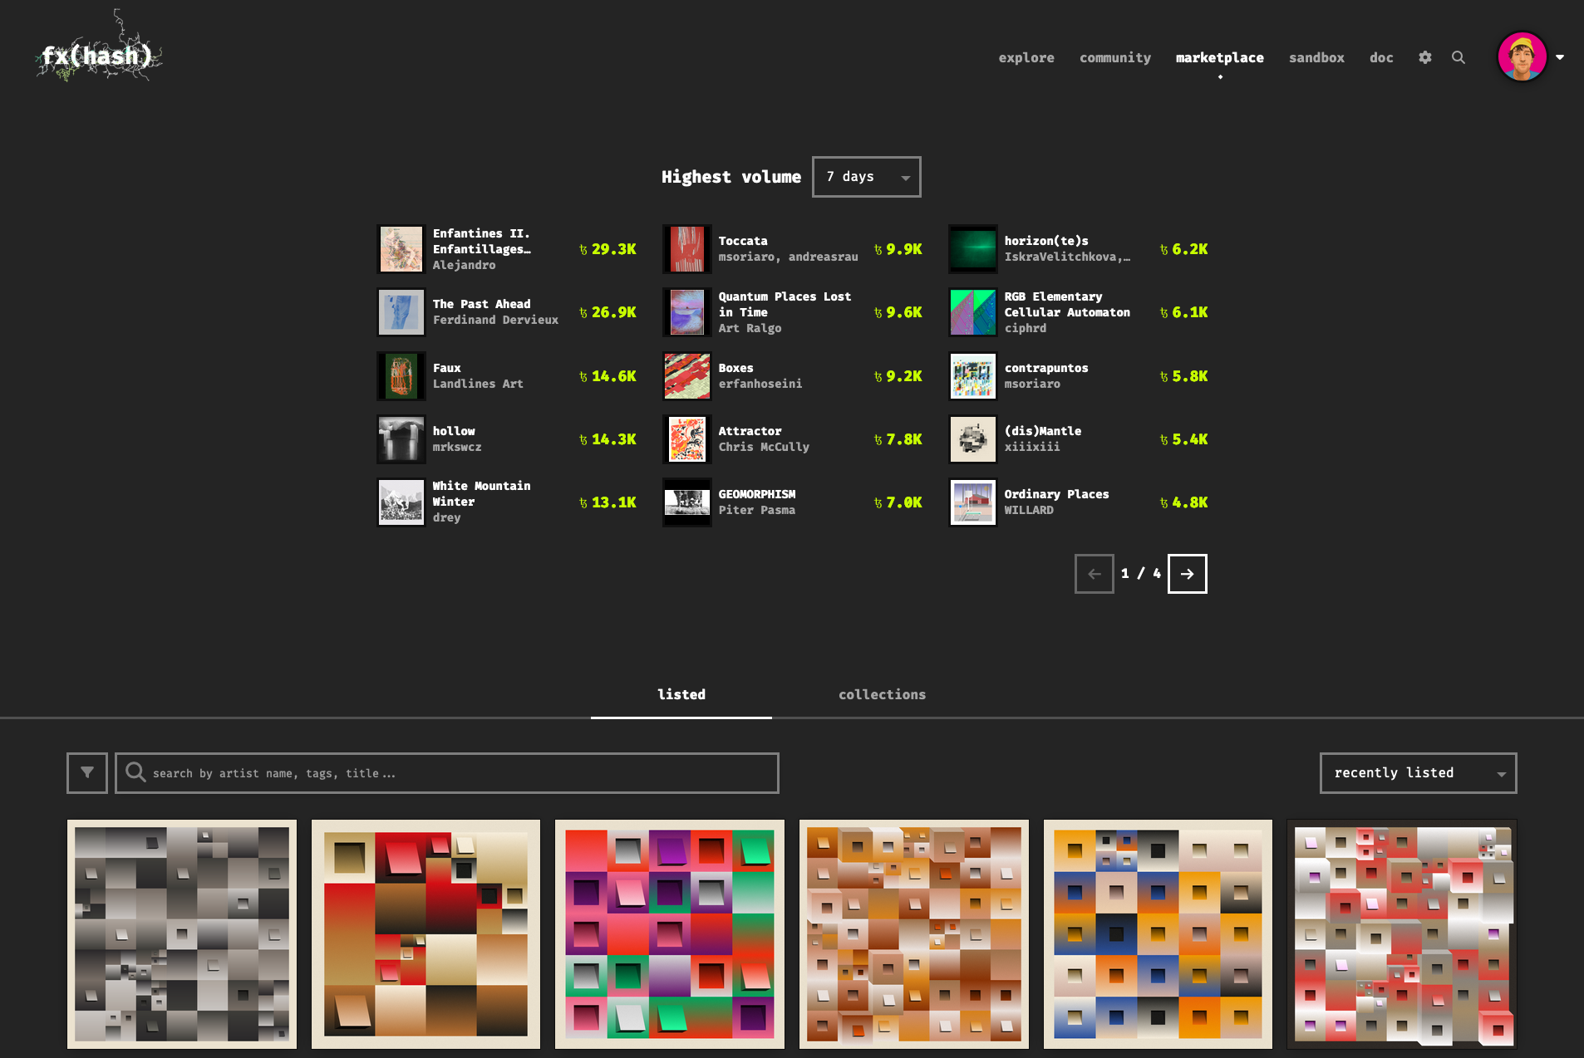The image size is (1584, 1058).
Task: Open White Mountain Winter thumbnail
Action: [401, 502]
